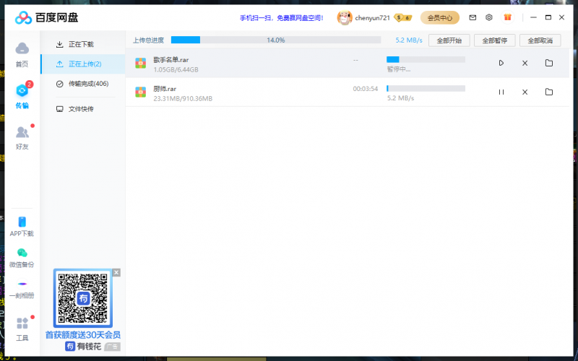Click the 会员中心 member center button
The height and width of the screenshot is (361, 578).
440,17
